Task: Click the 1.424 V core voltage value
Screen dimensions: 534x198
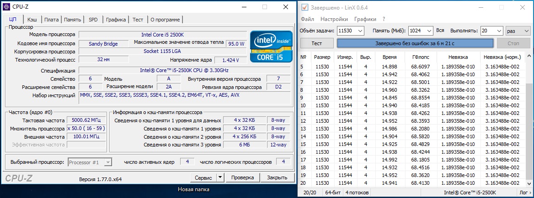Action: pyautogui.click(x=230, y=60)
